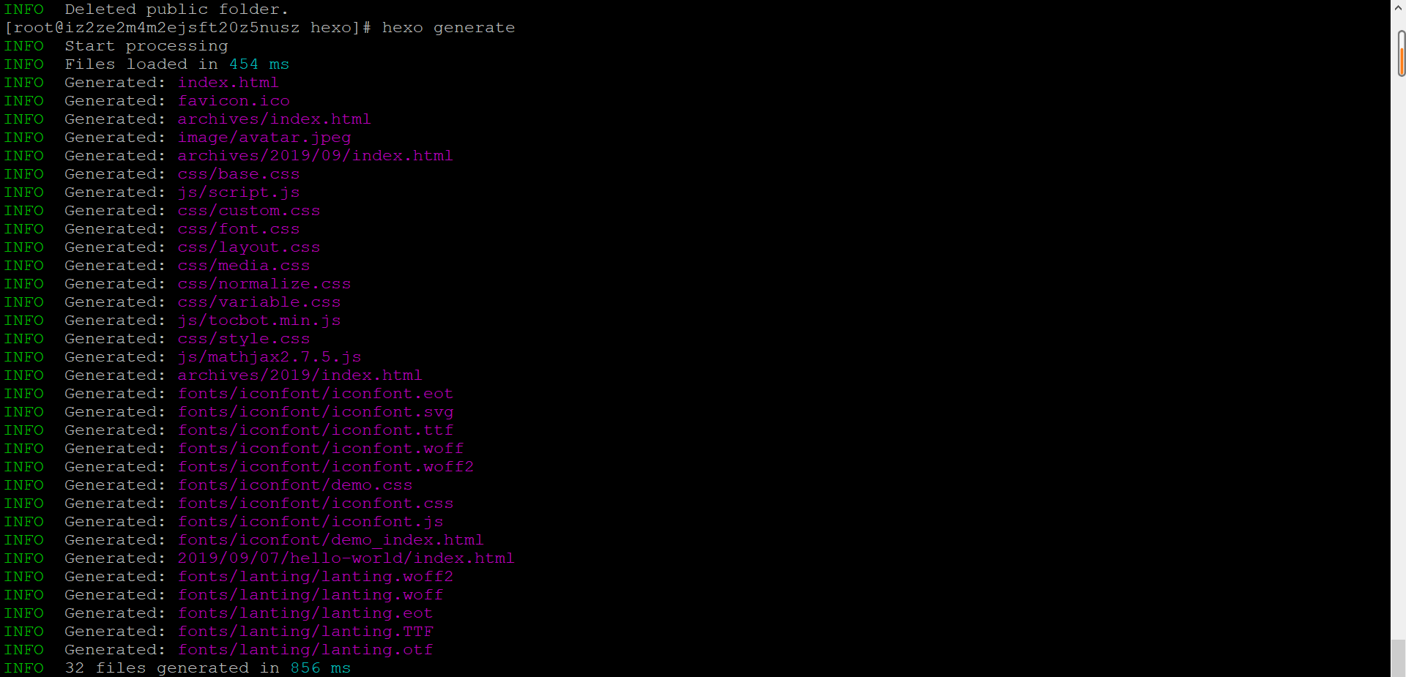Click fonts/iconfont/demo_index.html path
Image resolution: width=1406 pixels, height=677 pixels.
[330, 539]
